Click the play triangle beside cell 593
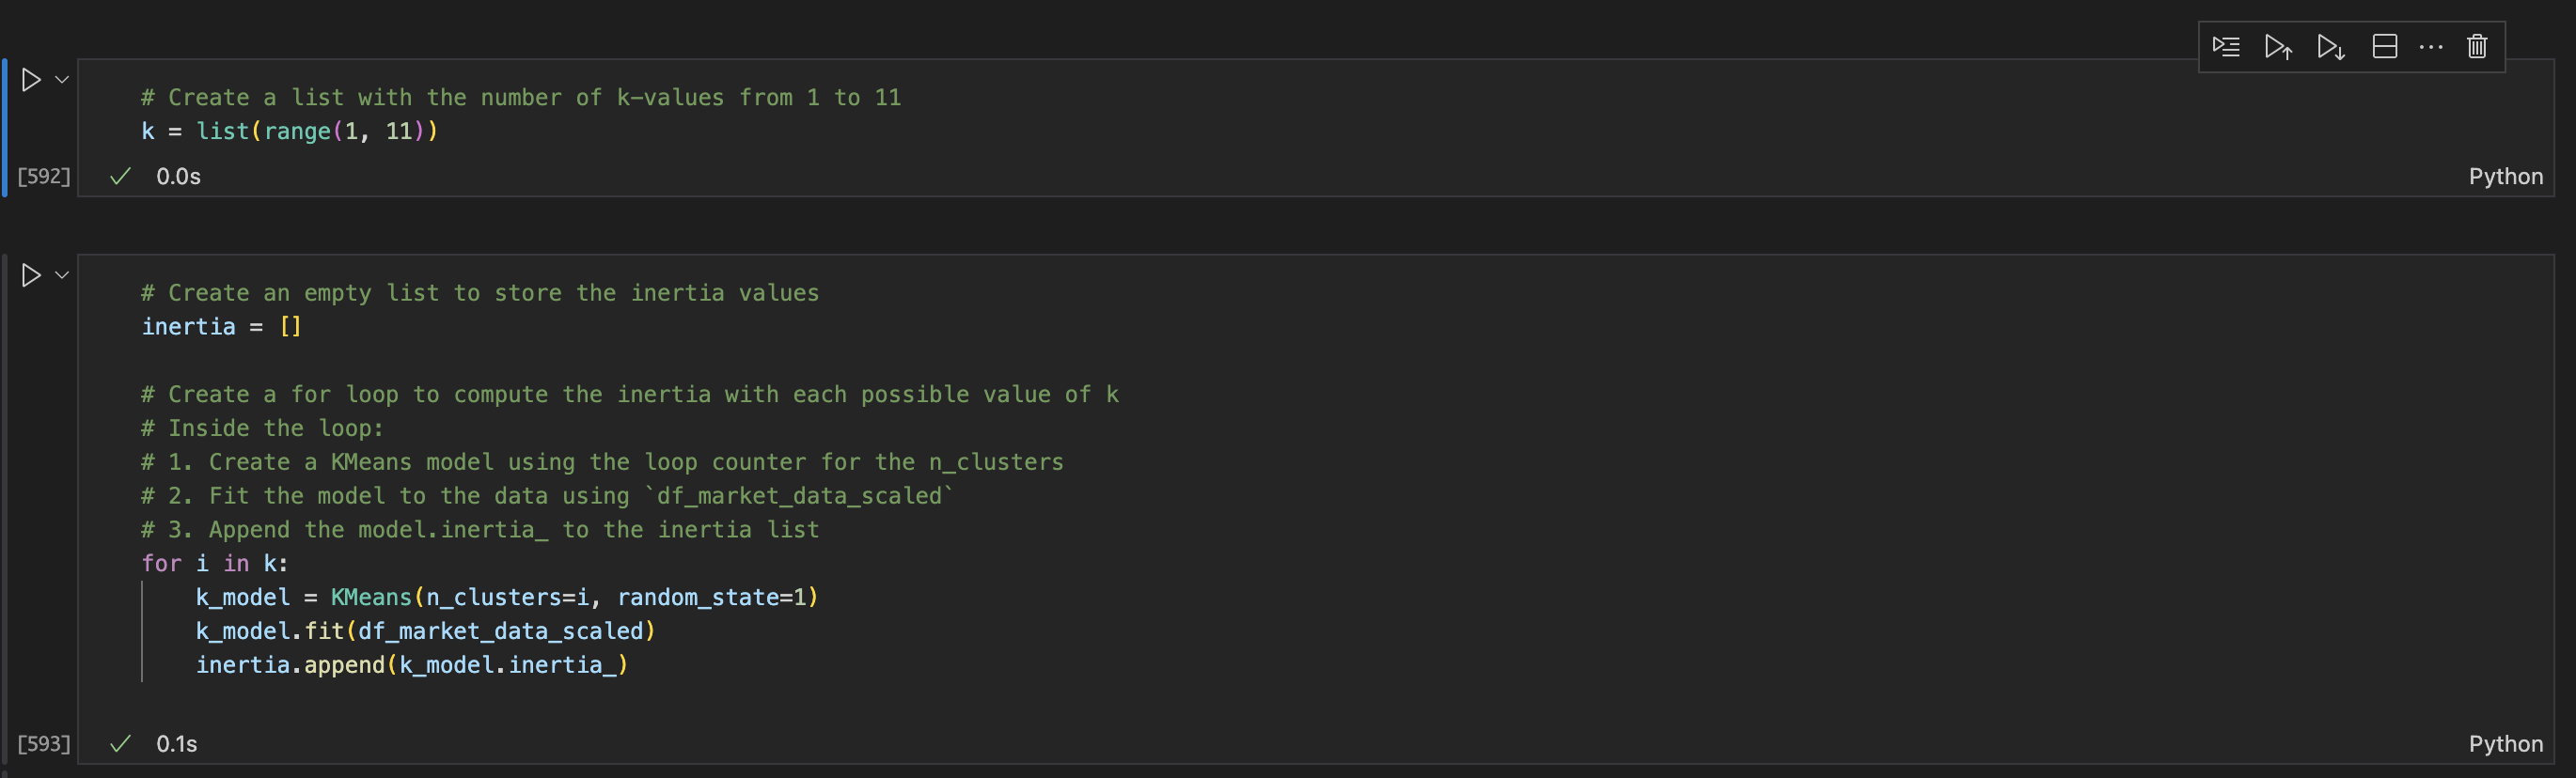2576x778 pixels. (x=29, y=275)
